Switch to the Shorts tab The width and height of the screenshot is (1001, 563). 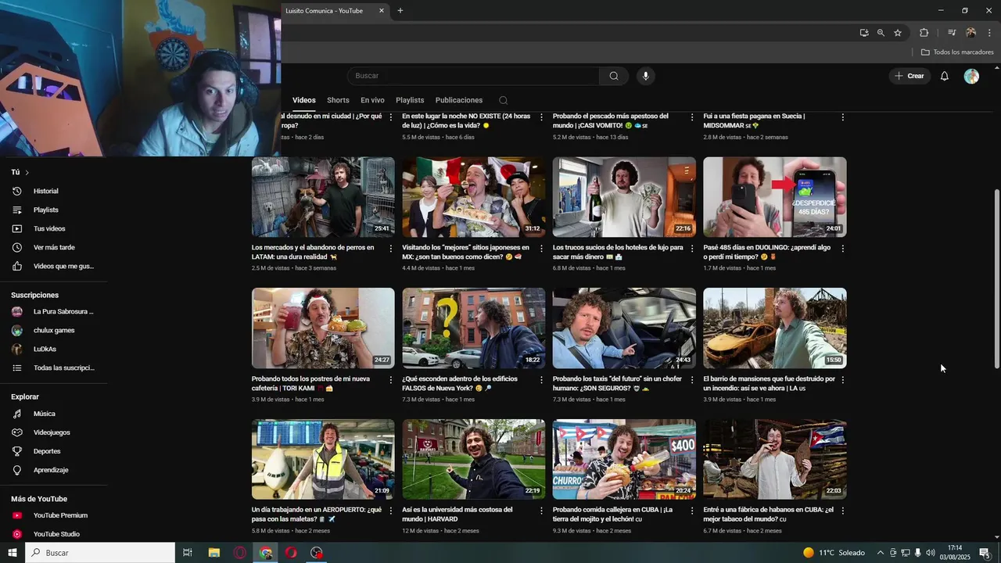pyautogui.click(x=338, y=100)
